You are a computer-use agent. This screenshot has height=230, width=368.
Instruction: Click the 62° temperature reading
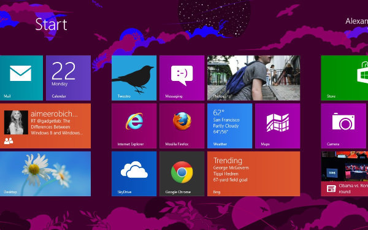tap(219, 113)
